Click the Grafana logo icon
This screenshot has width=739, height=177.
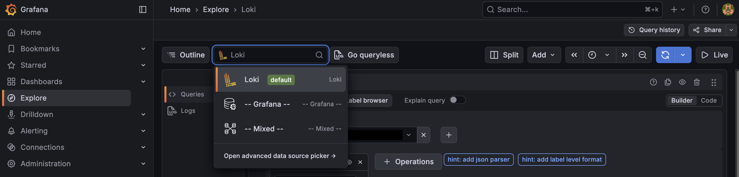pyautogui.click(x=11, y=9)
